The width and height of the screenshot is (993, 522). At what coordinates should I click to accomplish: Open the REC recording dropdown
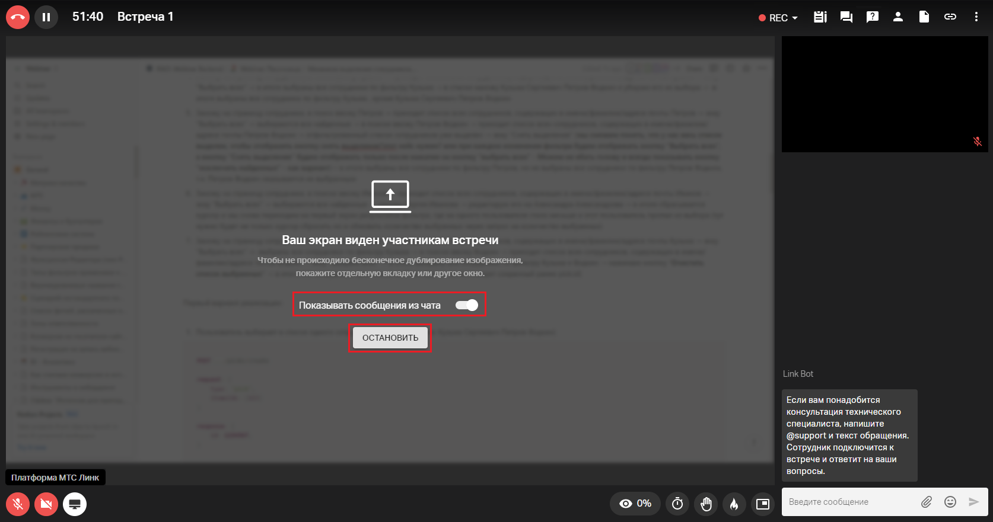[x=778, y=18]
